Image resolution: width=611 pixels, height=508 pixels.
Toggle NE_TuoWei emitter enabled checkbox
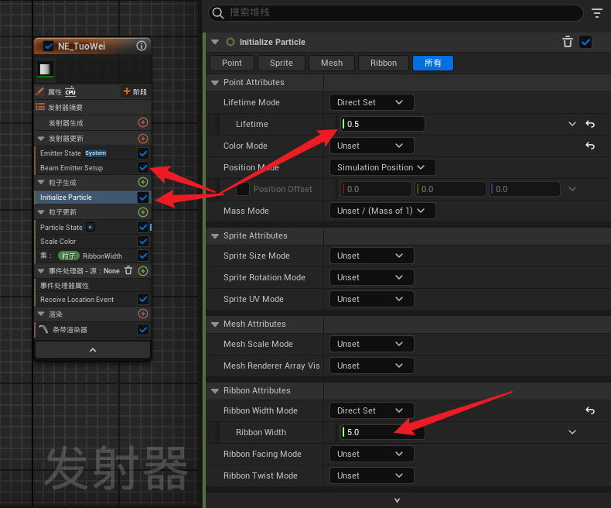[x=48, y=46]
